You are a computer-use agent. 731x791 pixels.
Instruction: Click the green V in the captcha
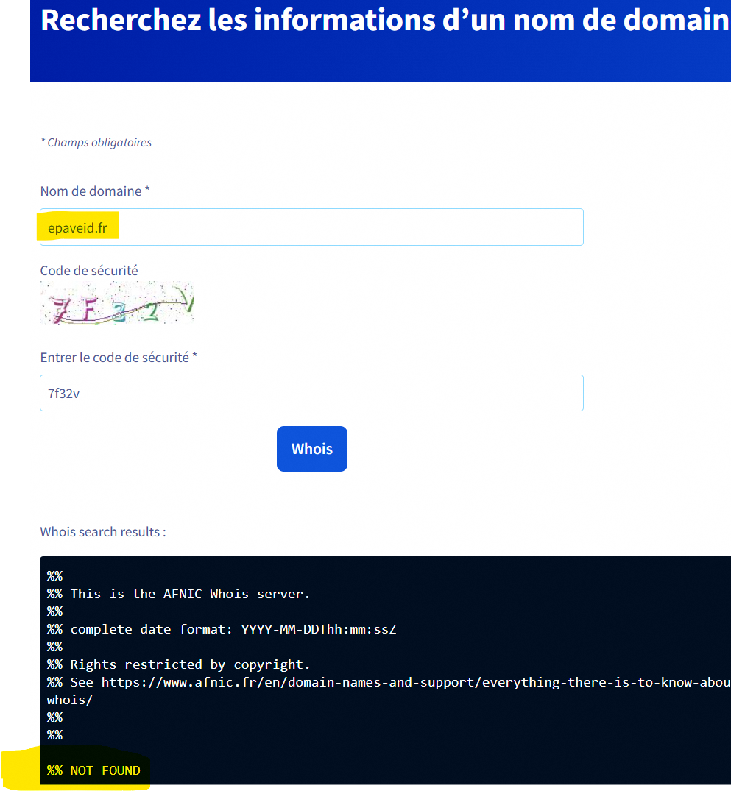(x=188, y=302)
